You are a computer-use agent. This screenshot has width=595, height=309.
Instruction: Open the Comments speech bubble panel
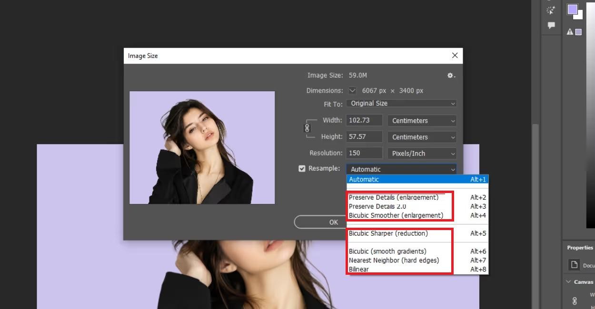pos(551,25)
